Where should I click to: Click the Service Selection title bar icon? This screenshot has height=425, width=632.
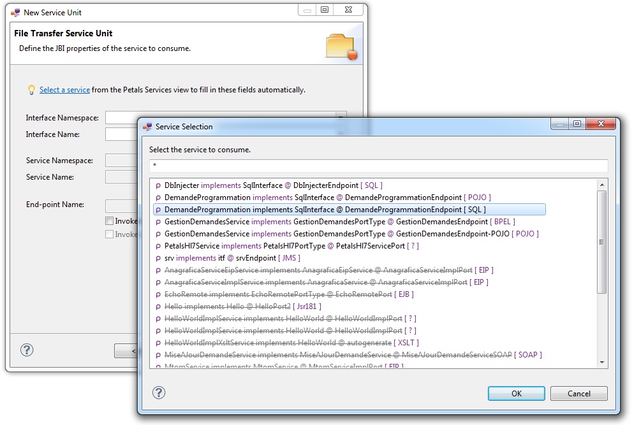pos(147,127)
